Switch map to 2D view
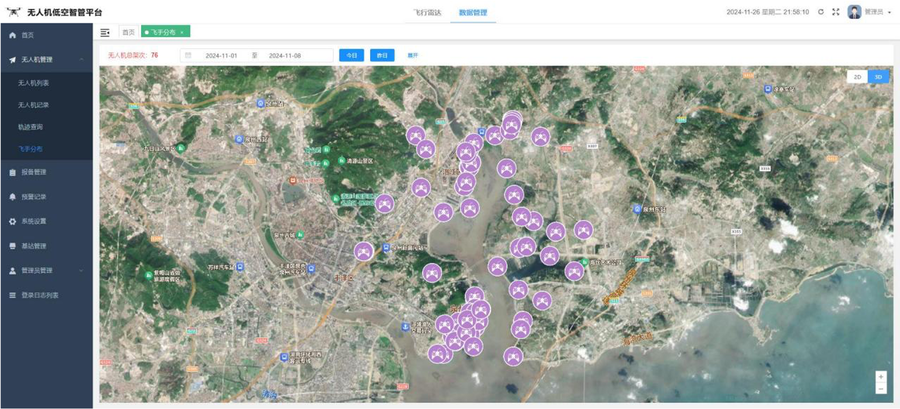The image size is (900, 409). [857, 77]
